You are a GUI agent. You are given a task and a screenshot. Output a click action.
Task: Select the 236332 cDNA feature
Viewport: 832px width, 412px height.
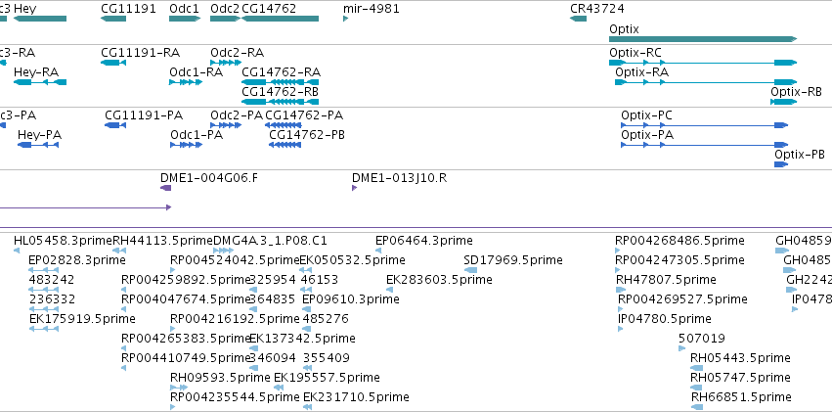pyautogui.click(x=44, y=309)
